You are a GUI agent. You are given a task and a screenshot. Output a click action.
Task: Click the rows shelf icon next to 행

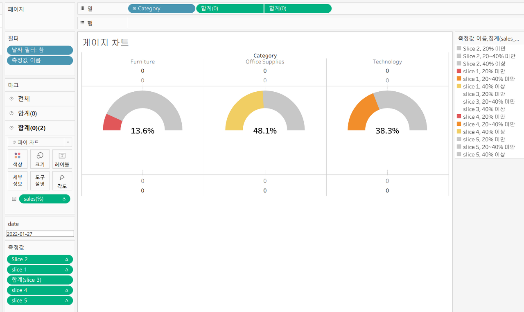pyautogui.click(x=82, y=23)
